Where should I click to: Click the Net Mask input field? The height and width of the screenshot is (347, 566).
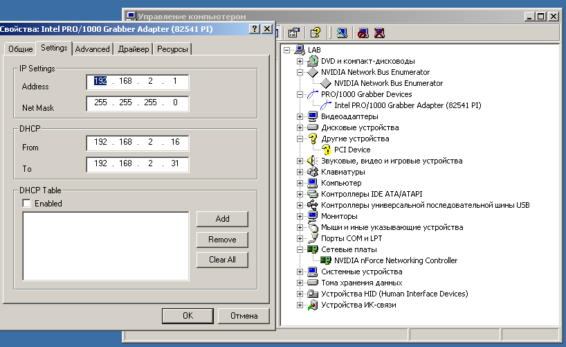tap(136, 103)
